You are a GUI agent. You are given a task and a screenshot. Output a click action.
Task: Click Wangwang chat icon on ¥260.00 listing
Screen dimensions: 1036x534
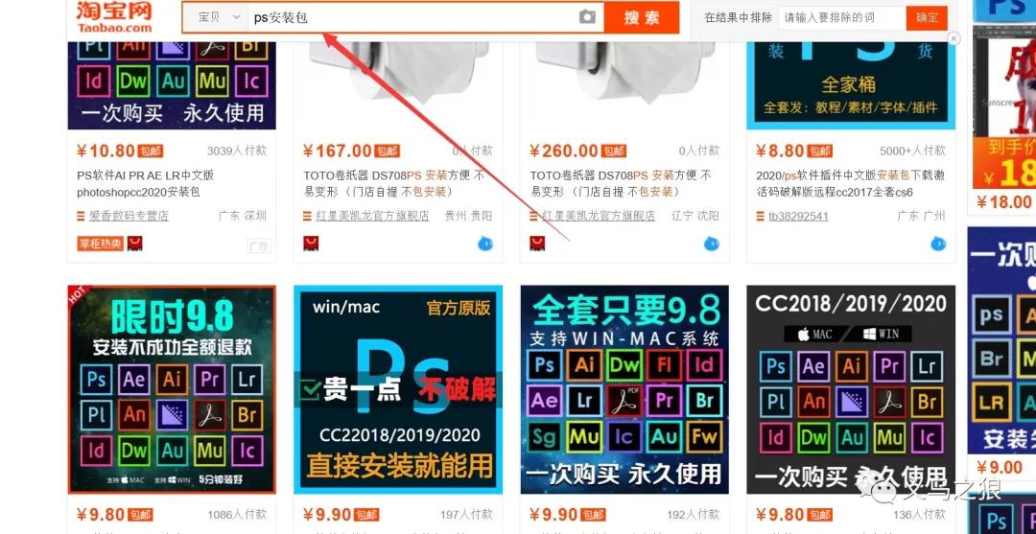711,244
